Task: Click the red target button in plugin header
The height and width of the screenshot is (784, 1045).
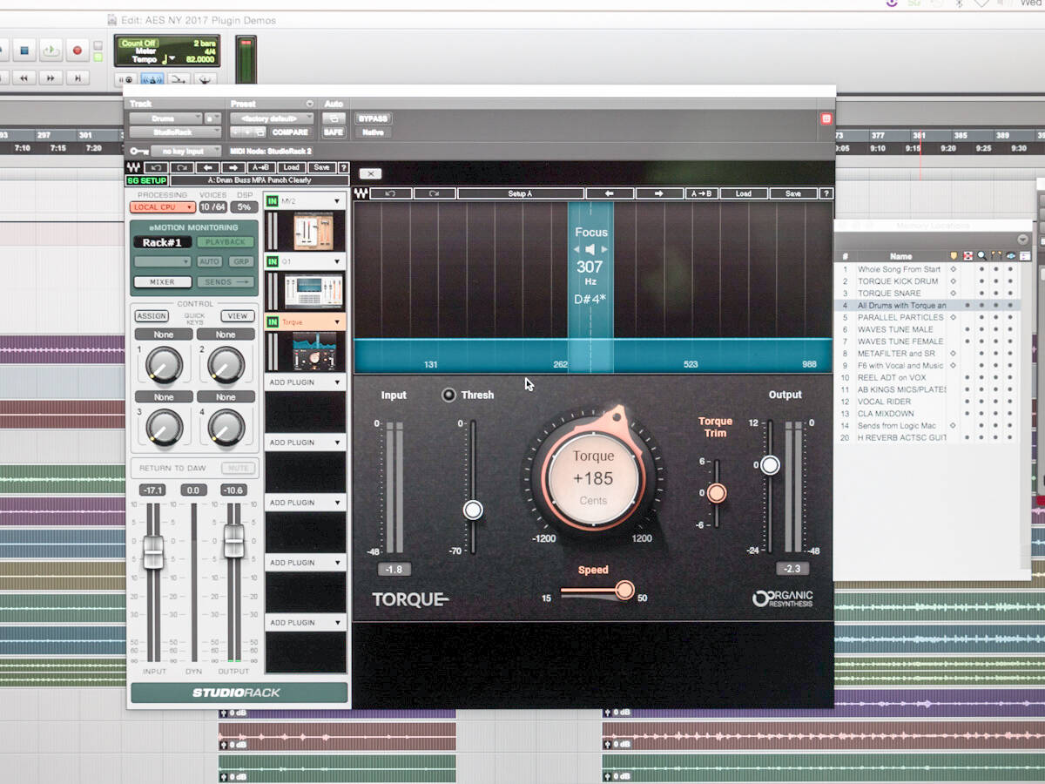Action: (826, 118)
